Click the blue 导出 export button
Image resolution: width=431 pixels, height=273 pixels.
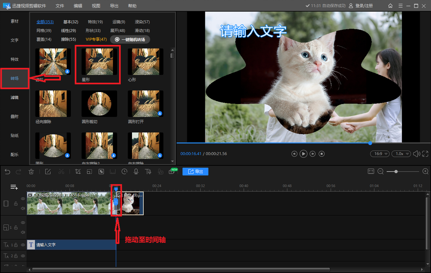196,172
